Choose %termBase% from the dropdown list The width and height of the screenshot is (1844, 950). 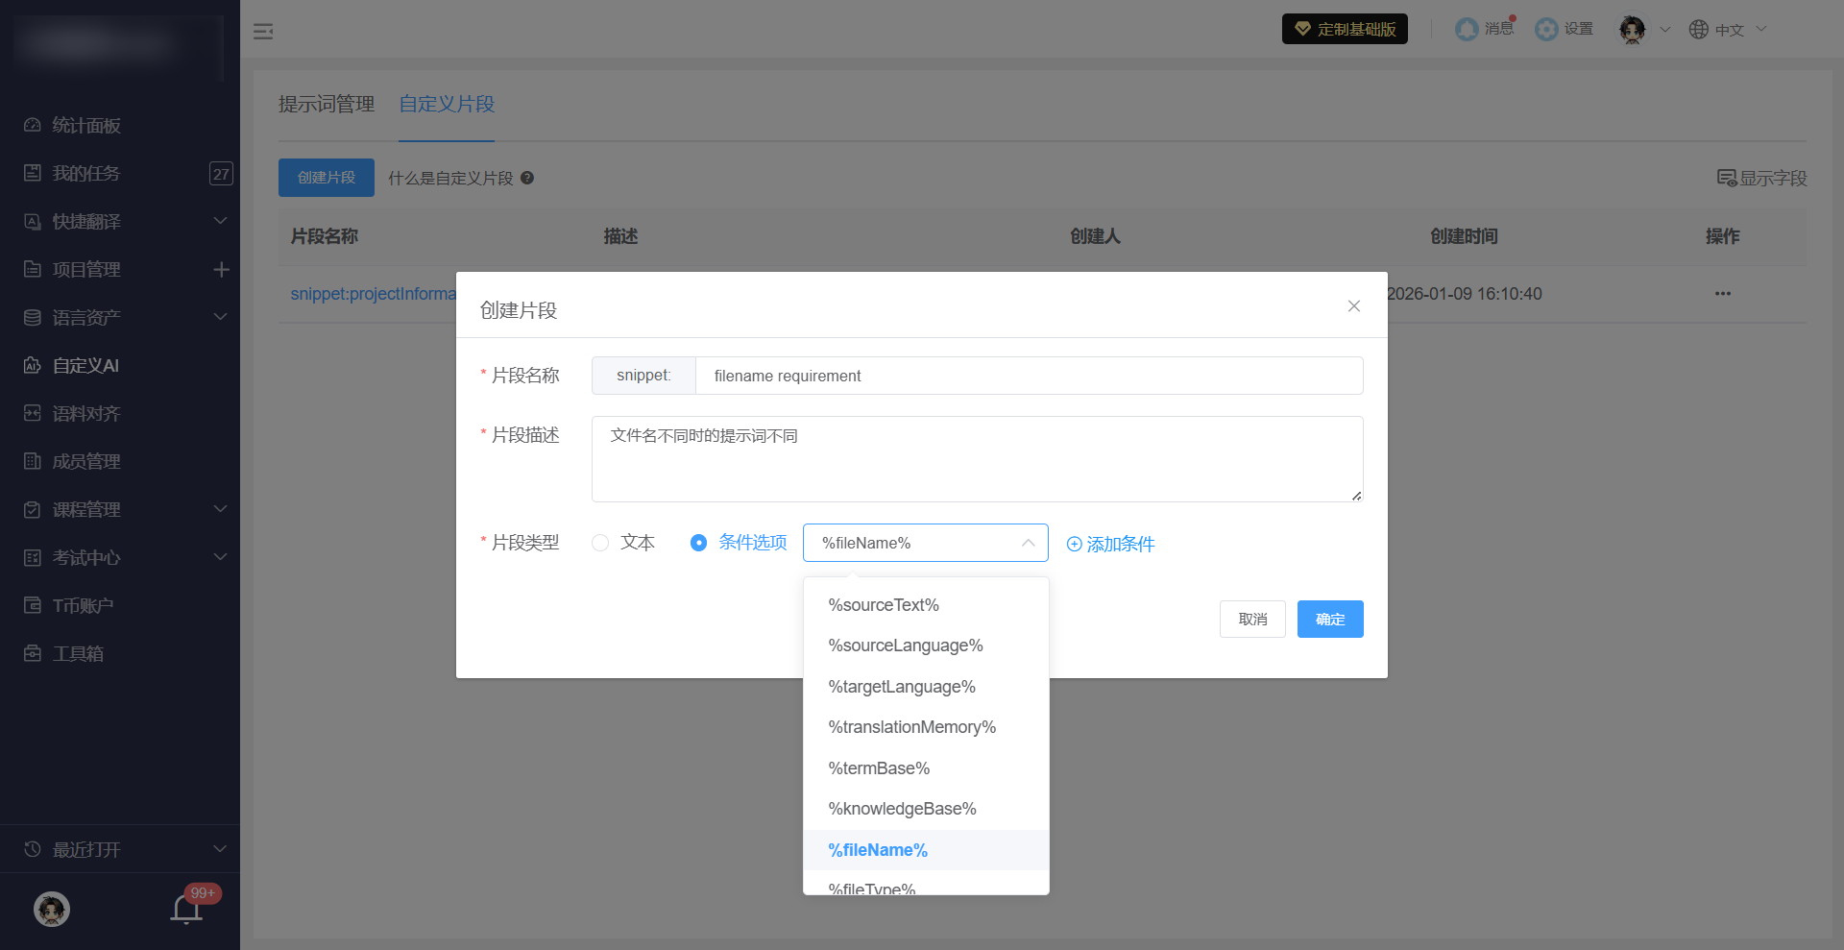[x=879, y=768]
